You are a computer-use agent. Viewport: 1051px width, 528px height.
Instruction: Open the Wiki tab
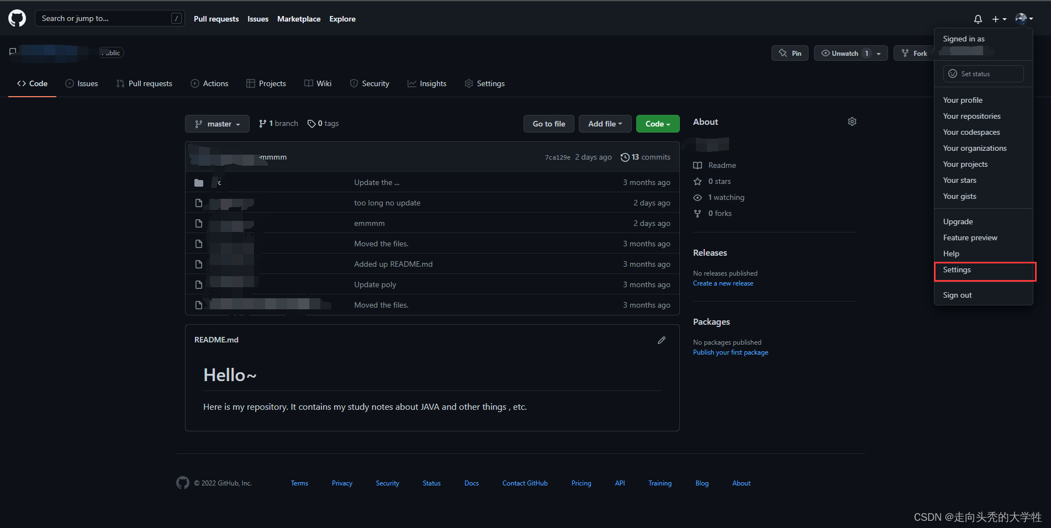318,83
